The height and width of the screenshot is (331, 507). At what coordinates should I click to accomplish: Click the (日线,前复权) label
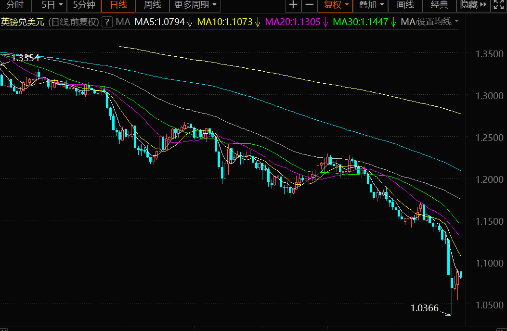click(74, 22)
